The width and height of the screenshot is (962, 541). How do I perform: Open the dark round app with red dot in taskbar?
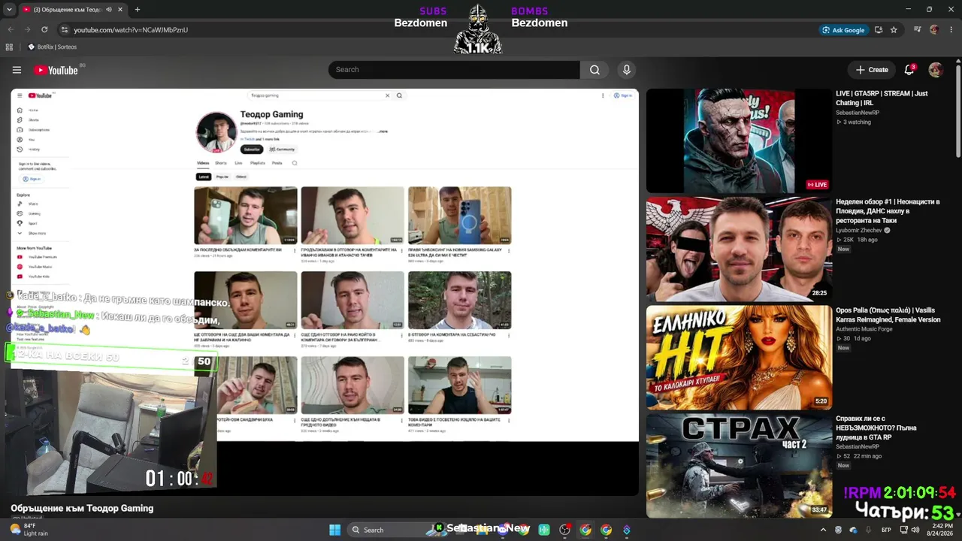(x=565, y=530)
